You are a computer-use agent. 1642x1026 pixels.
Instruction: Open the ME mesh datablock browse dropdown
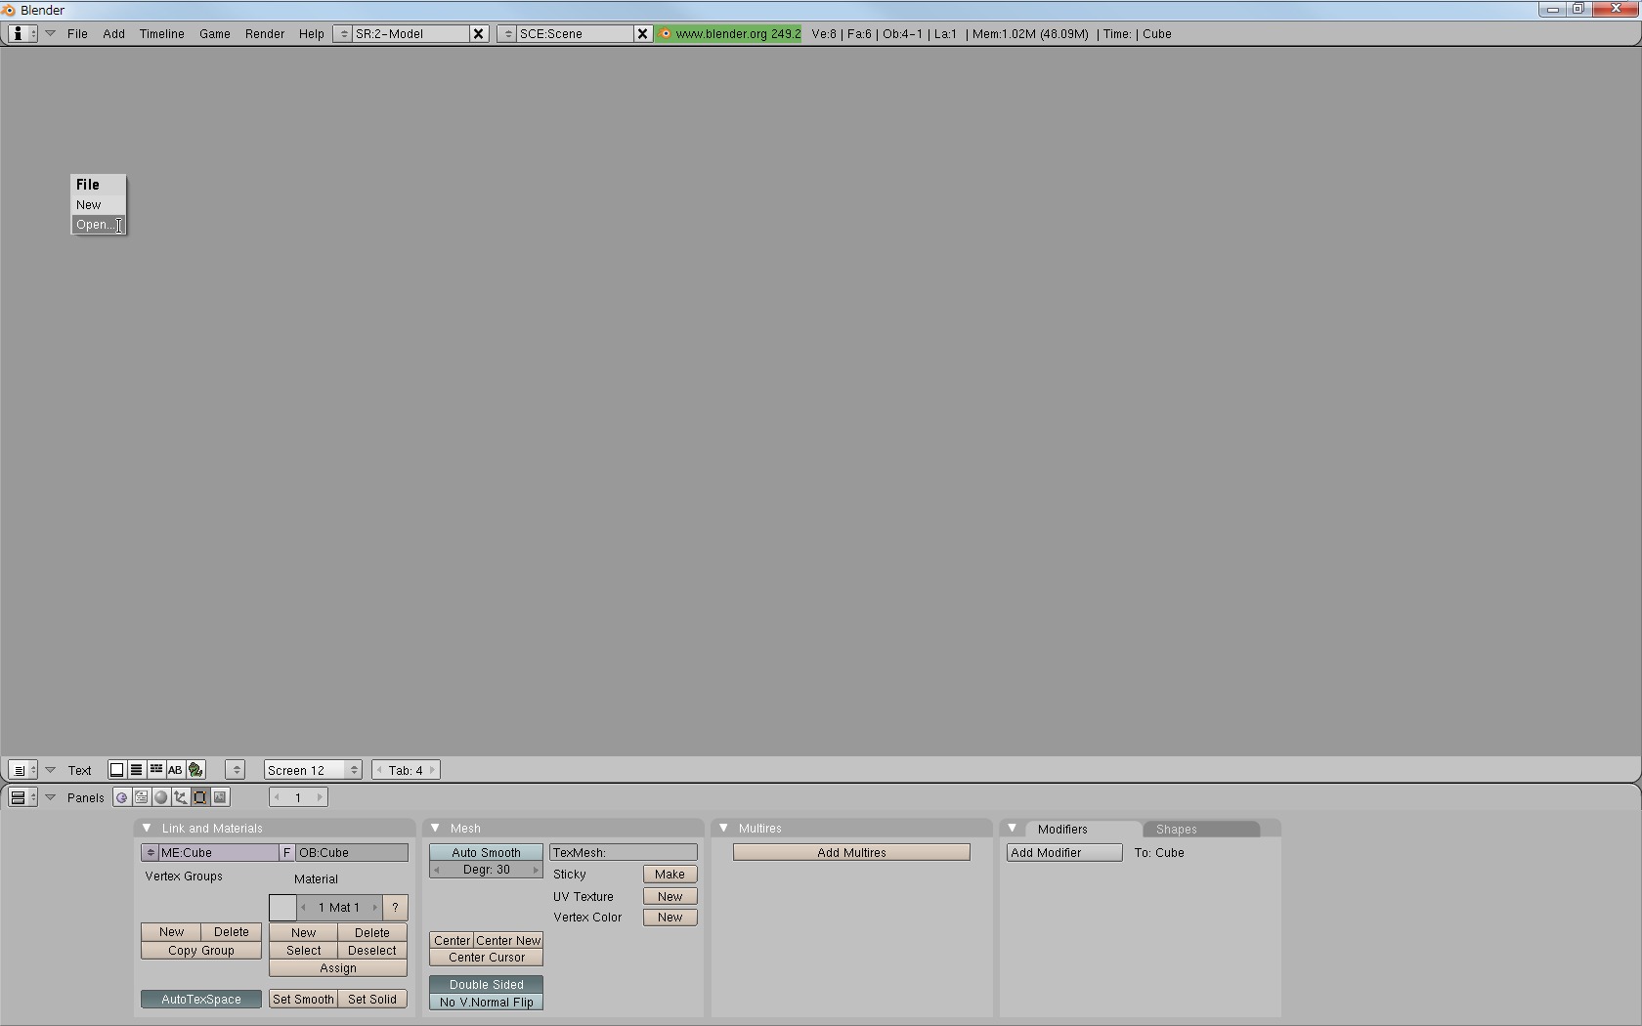[x=150, y=853]
